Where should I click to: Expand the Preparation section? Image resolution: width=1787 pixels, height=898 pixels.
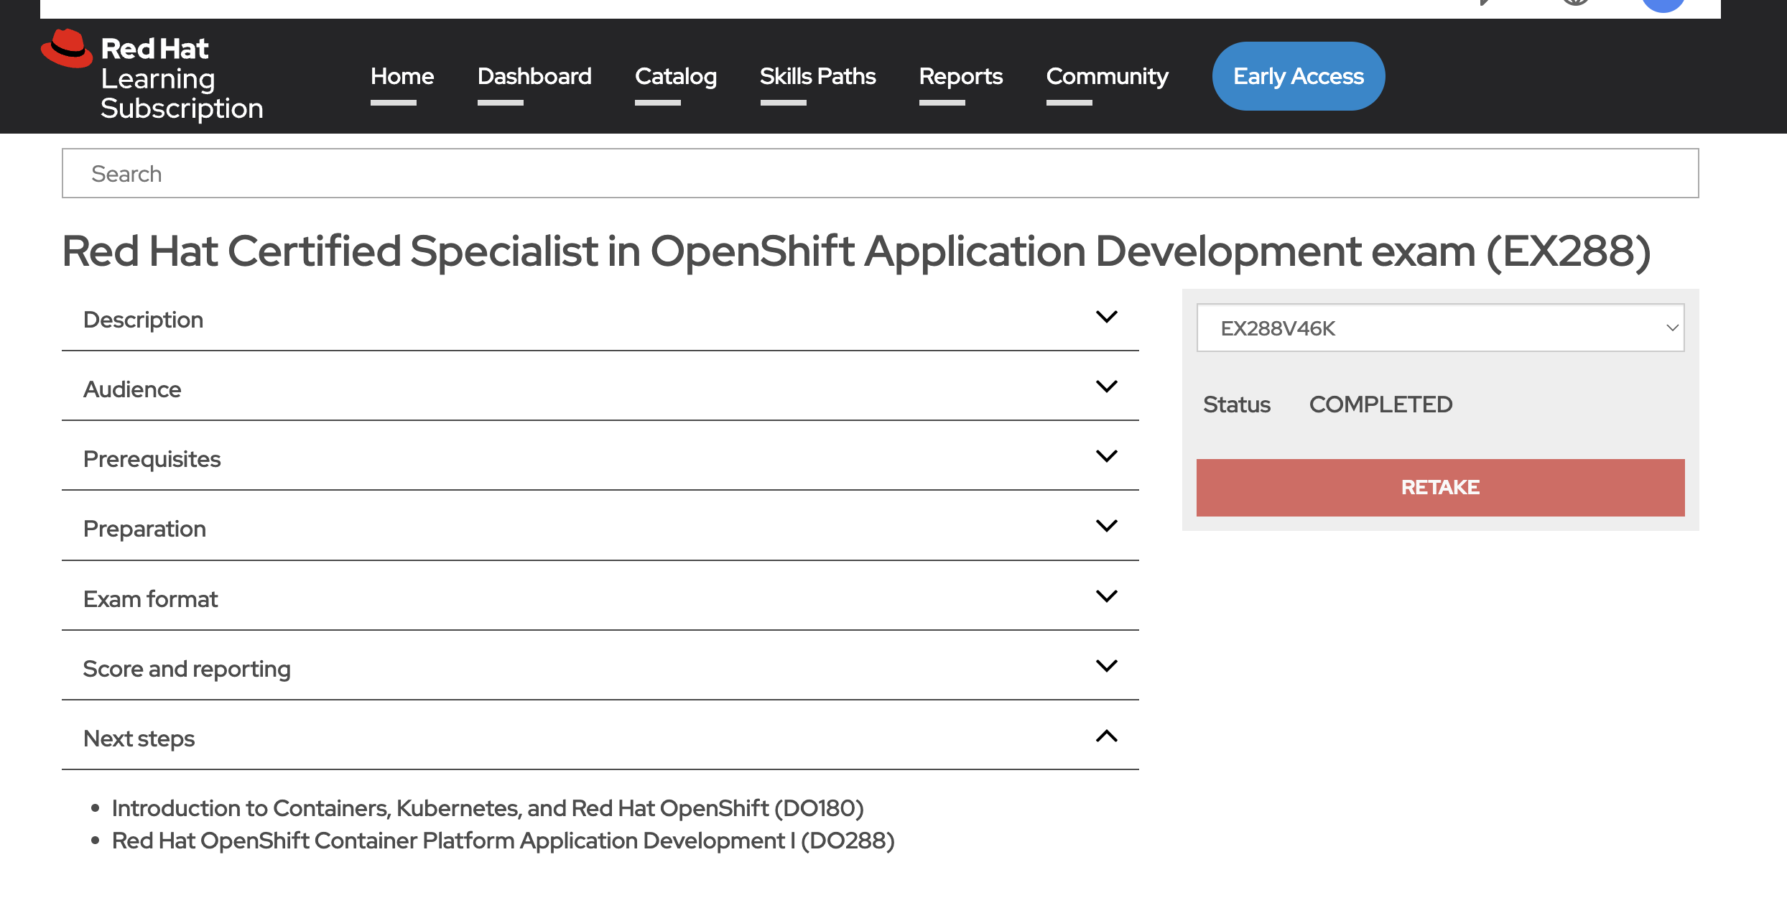[1106, 525]
